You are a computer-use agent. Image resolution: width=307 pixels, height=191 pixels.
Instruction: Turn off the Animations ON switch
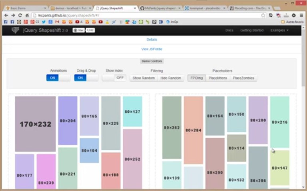pos(58,78)
